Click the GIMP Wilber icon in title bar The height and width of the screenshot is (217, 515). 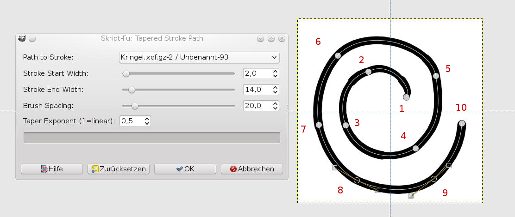click(22, 39)
